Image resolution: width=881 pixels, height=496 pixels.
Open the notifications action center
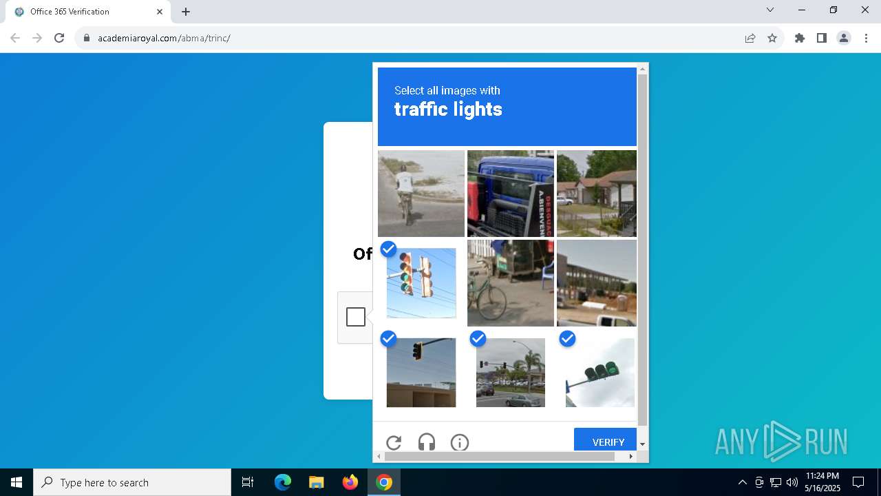point(858,482)
